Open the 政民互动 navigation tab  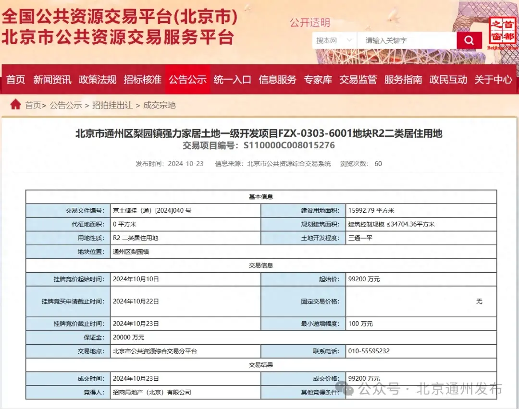point(448,80)
